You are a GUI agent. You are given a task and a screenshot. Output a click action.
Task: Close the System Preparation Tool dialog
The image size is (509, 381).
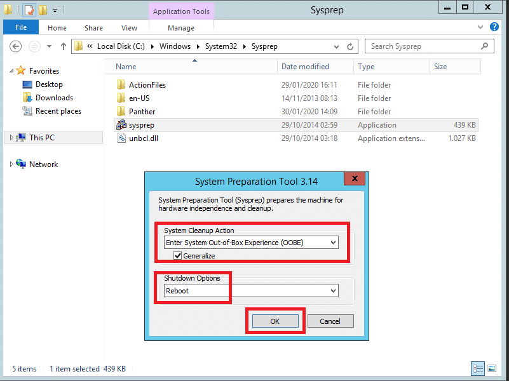(x=355, y=178)
